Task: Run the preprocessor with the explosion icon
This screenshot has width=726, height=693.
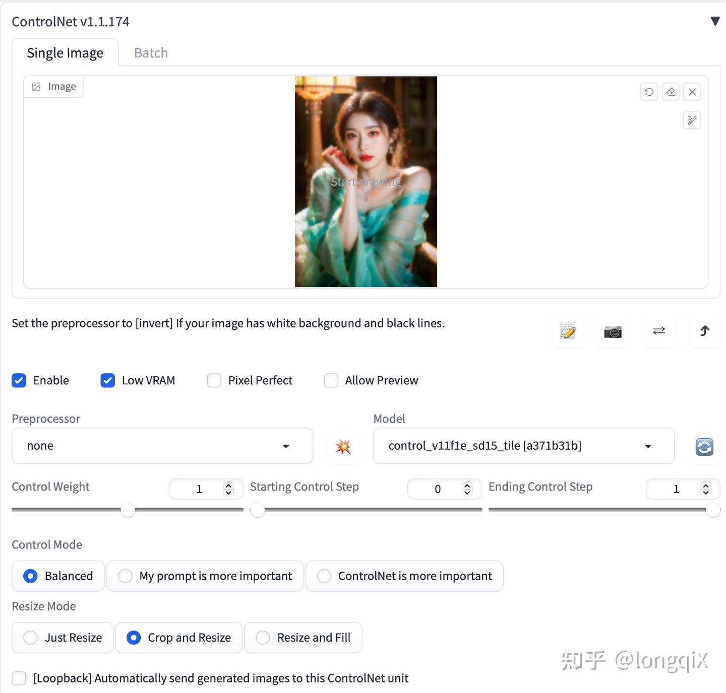Action: click(343, 446)
